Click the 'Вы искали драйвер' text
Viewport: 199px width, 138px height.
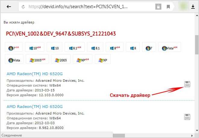click(19, 22)
